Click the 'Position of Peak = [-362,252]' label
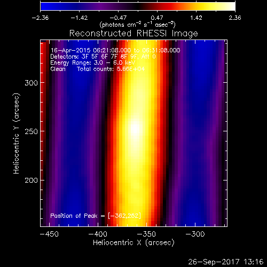 pyautogui.click(x=96, y=216)
